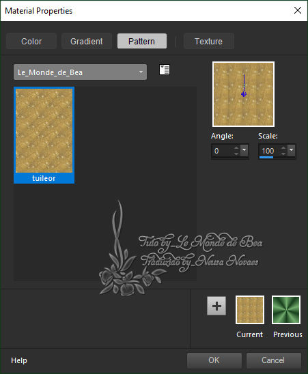Viewport: 308px width, 374px height.
Task: Open the pattern view options list icon
Action: click(x=165, y=70)
